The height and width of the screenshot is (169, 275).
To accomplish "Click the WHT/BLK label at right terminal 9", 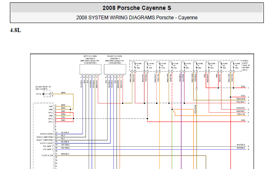I will (x=241, y=145).
